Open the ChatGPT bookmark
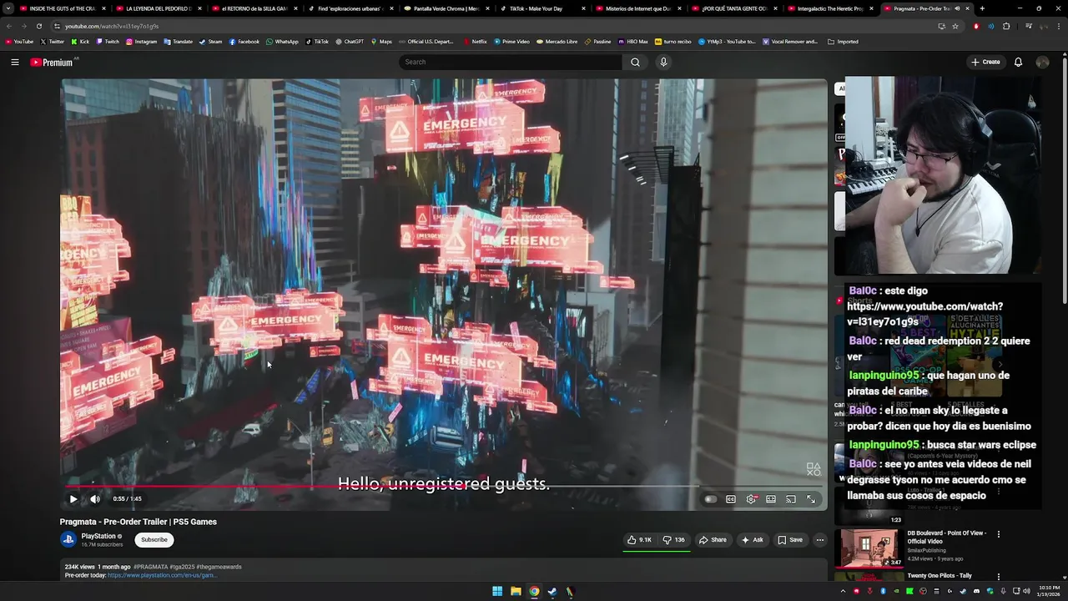The image size is (1068, 601). (350, 41)
